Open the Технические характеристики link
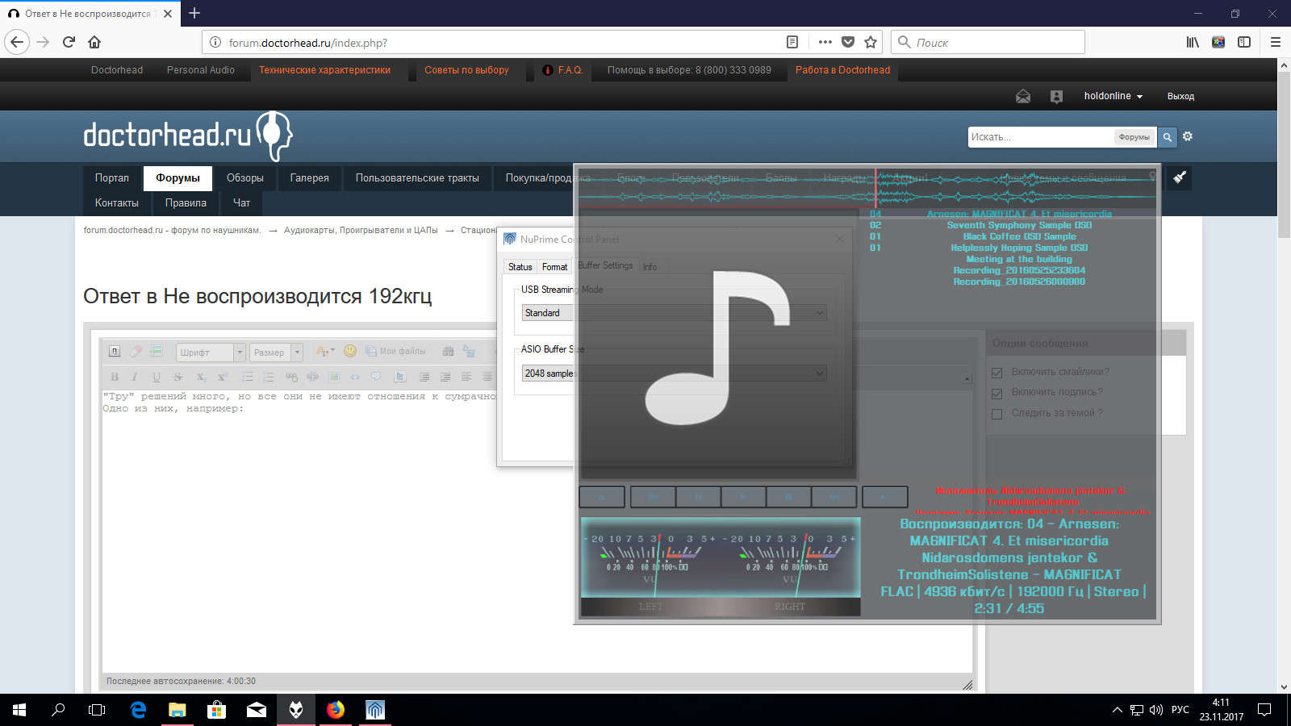The image size is (1291, 726). [x=324, y=70]
